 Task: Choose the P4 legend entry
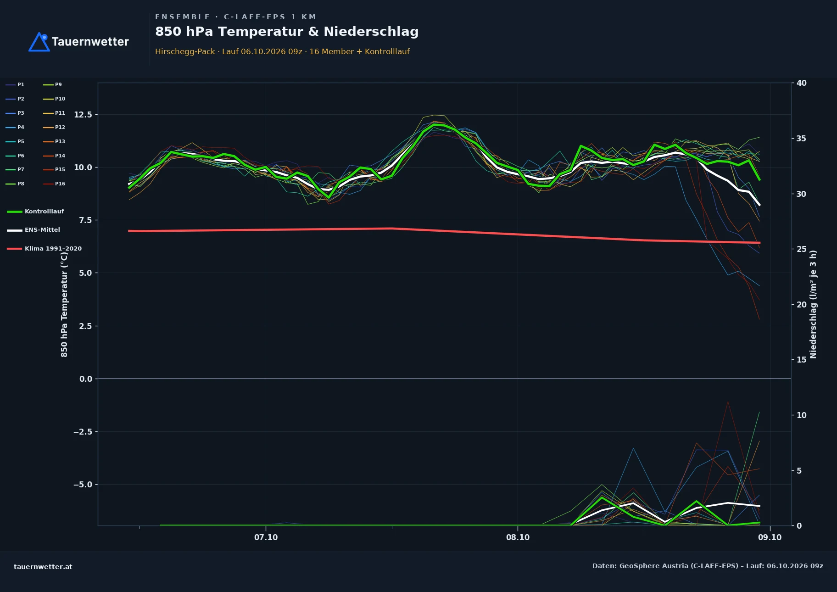pos(15,127)
